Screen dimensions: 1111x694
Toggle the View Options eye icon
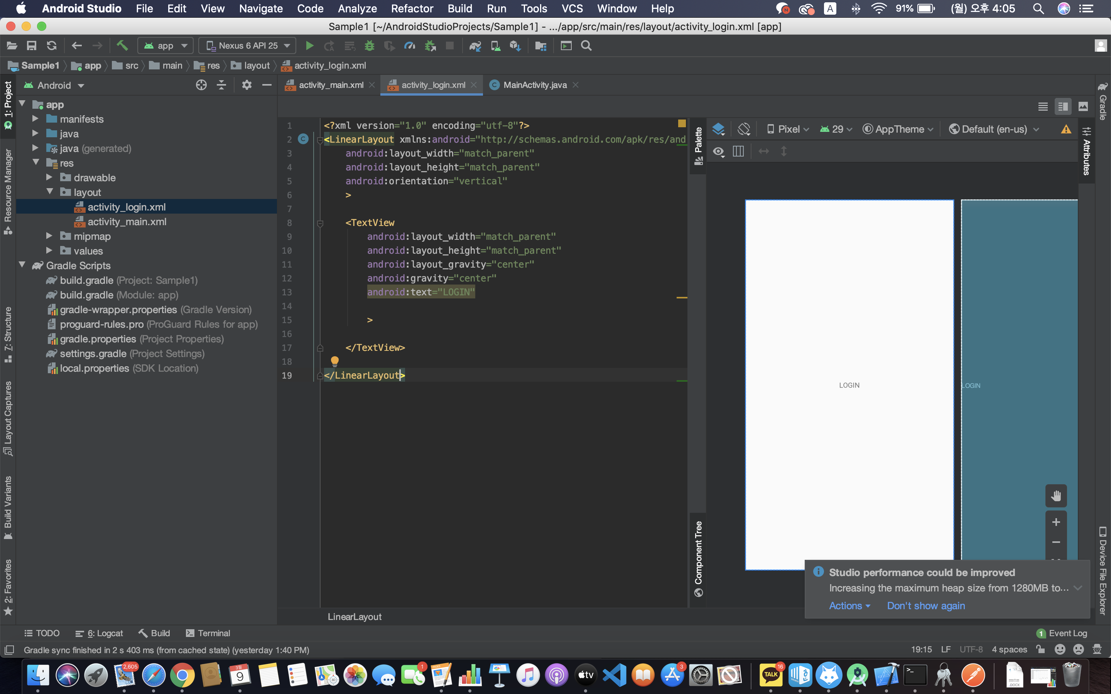click(718, 151)
